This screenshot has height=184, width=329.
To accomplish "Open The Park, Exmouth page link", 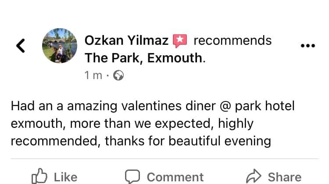I will [144, 58].
